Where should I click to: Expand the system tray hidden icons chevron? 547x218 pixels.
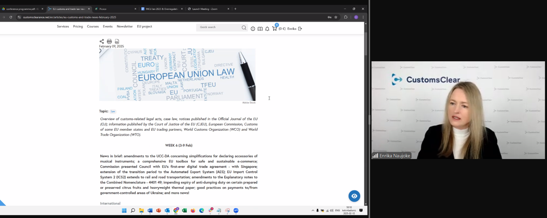point(313,210)
